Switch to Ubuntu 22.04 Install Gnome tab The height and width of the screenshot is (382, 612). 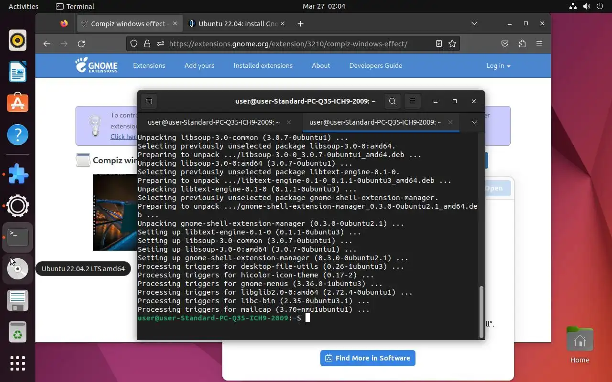237,23
